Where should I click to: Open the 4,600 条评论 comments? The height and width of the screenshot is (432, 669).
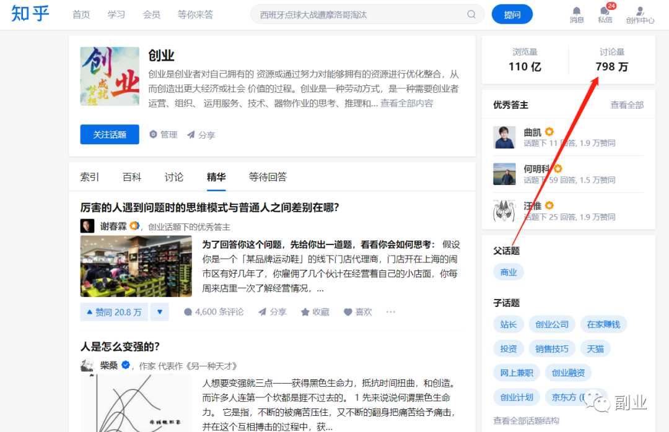point(214,312)
